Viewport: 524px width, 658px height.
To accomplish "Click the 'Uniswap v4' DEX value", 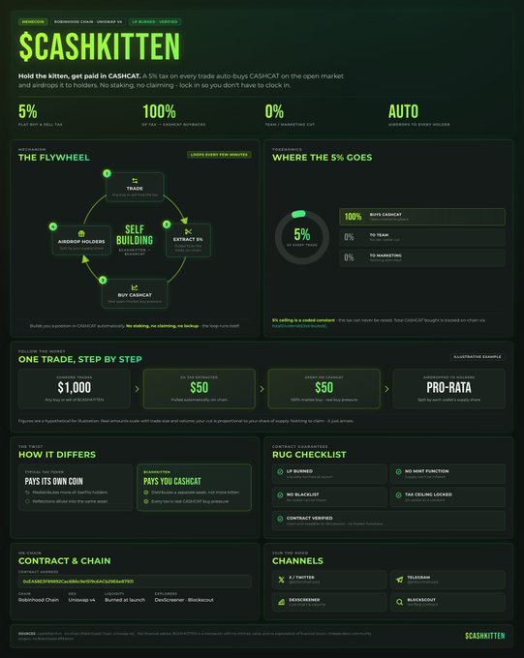I will [x=81, y=600].
